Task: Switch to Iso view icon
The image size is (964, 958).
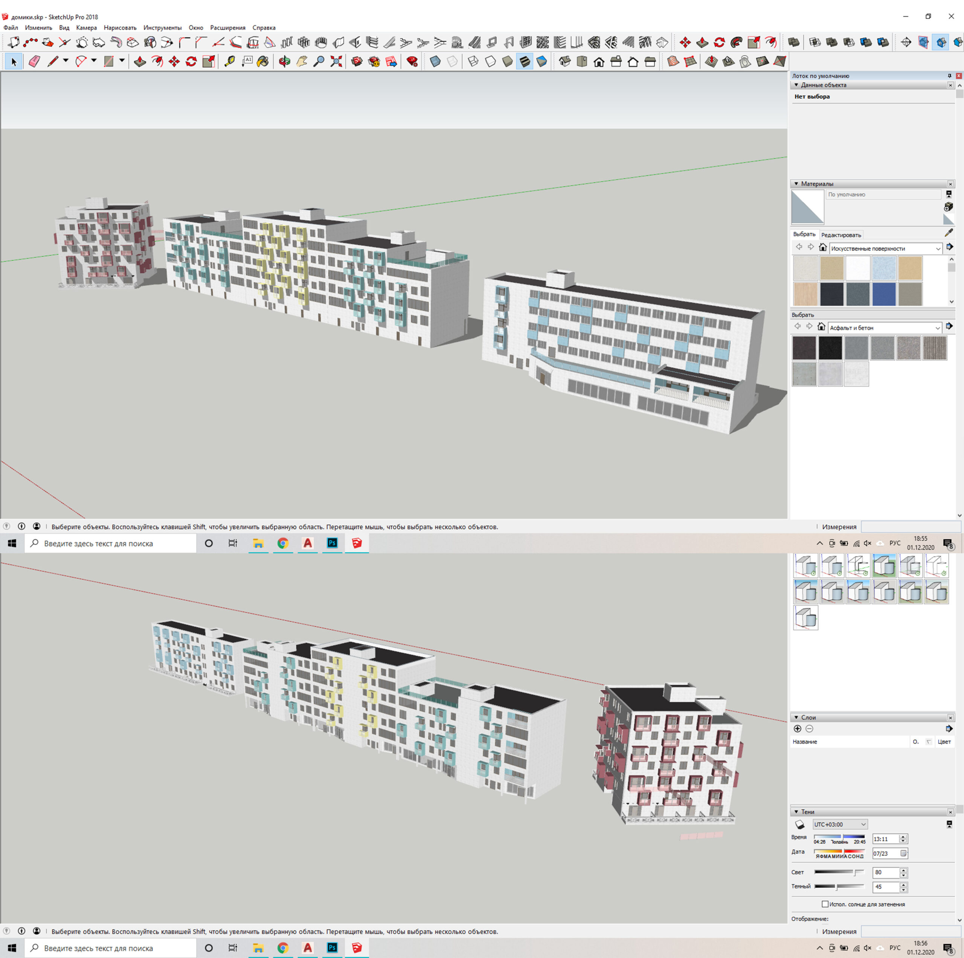Action: [565, 61]
